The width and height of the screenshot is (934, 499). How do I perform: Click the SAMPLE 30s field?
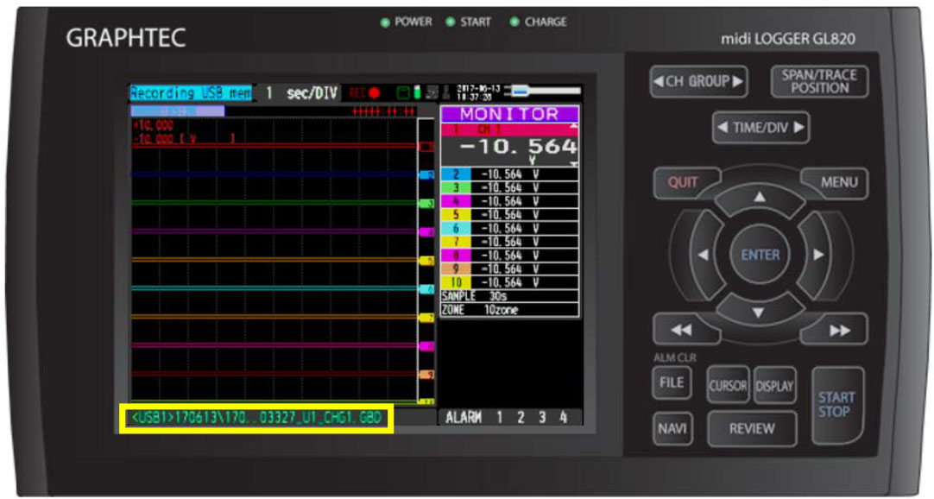point(509,296)
